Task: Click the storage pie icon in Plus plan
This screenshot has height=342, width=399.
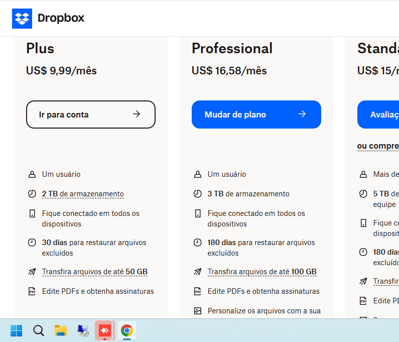Action: point(32,194)
